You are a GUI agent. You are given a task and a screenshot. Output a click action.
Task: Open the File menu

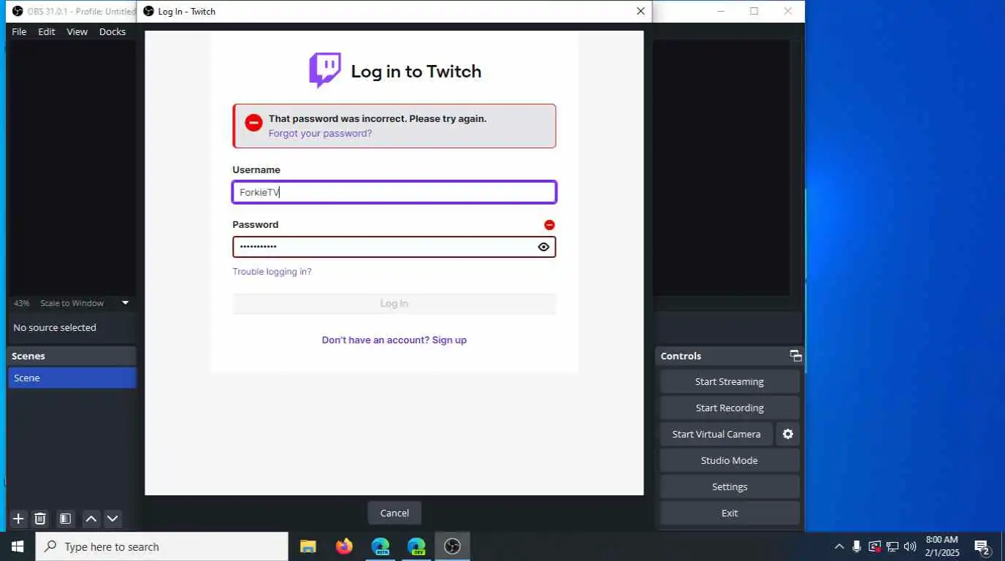[19, 31]
